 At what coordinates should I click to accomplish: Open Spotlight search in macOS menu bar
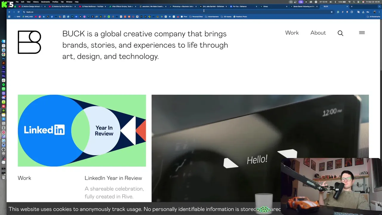(x=354, y=2)
